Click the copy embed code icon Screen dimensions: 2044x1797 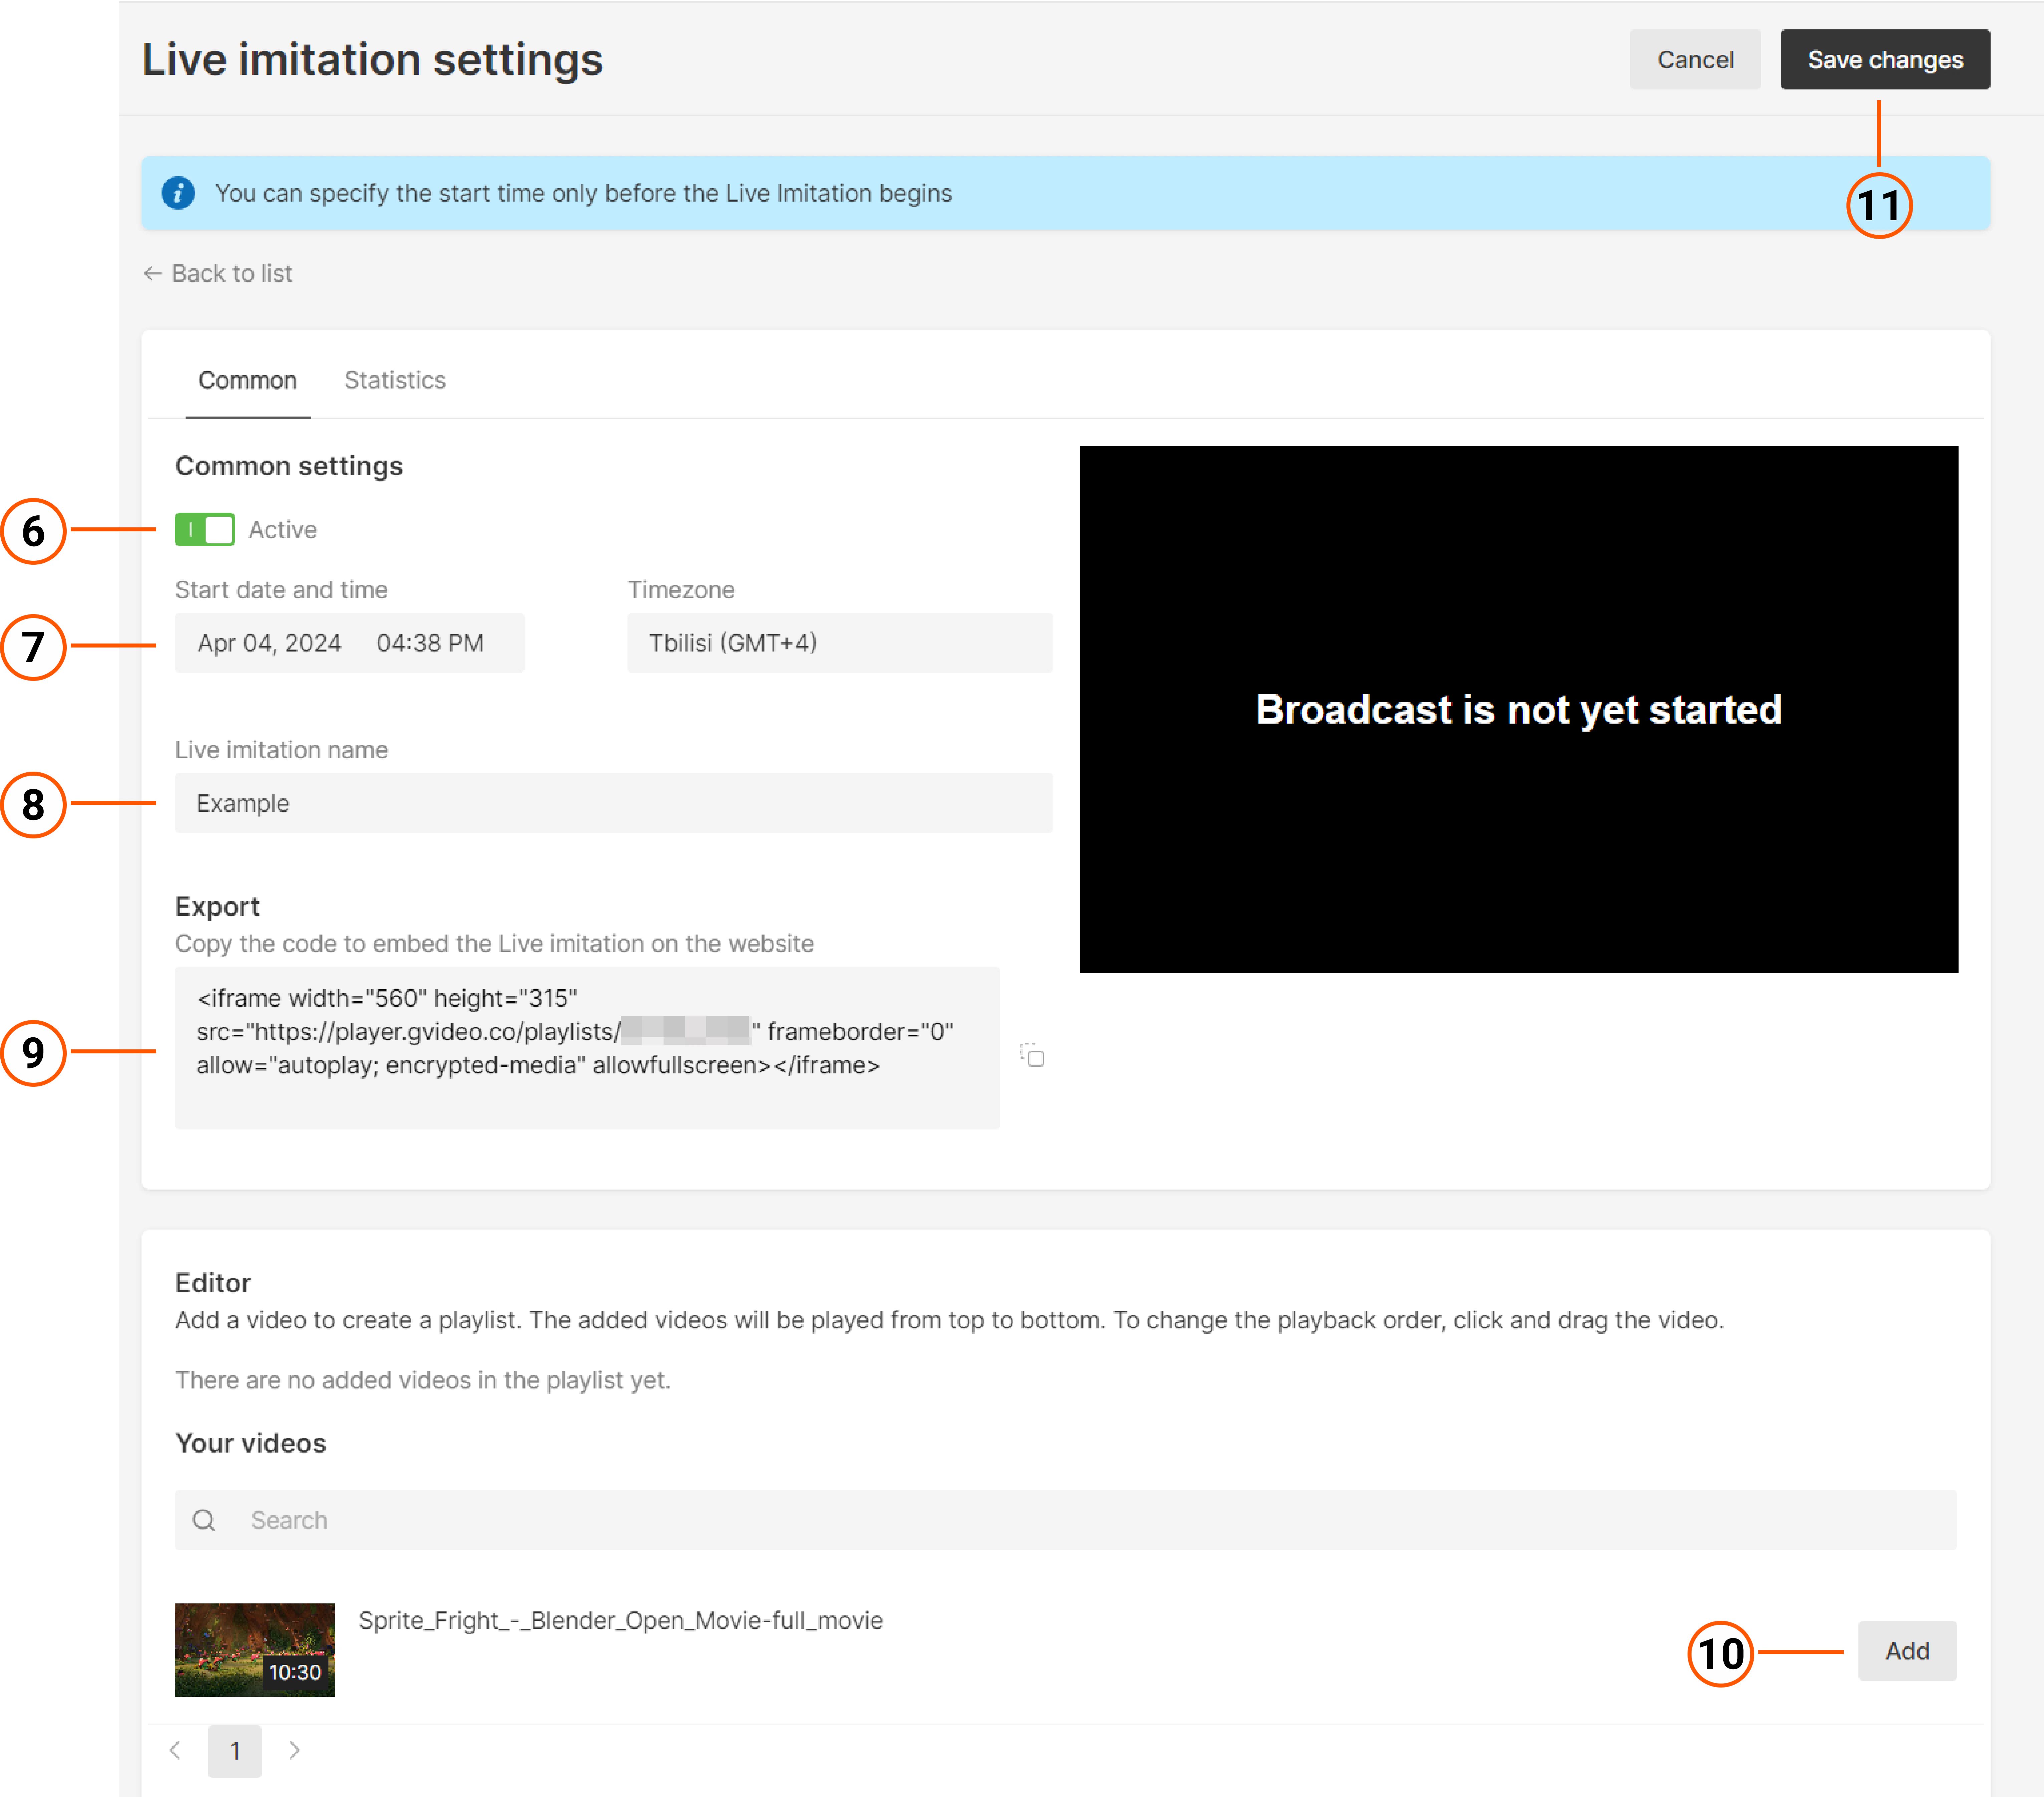click(1032, 1055)
